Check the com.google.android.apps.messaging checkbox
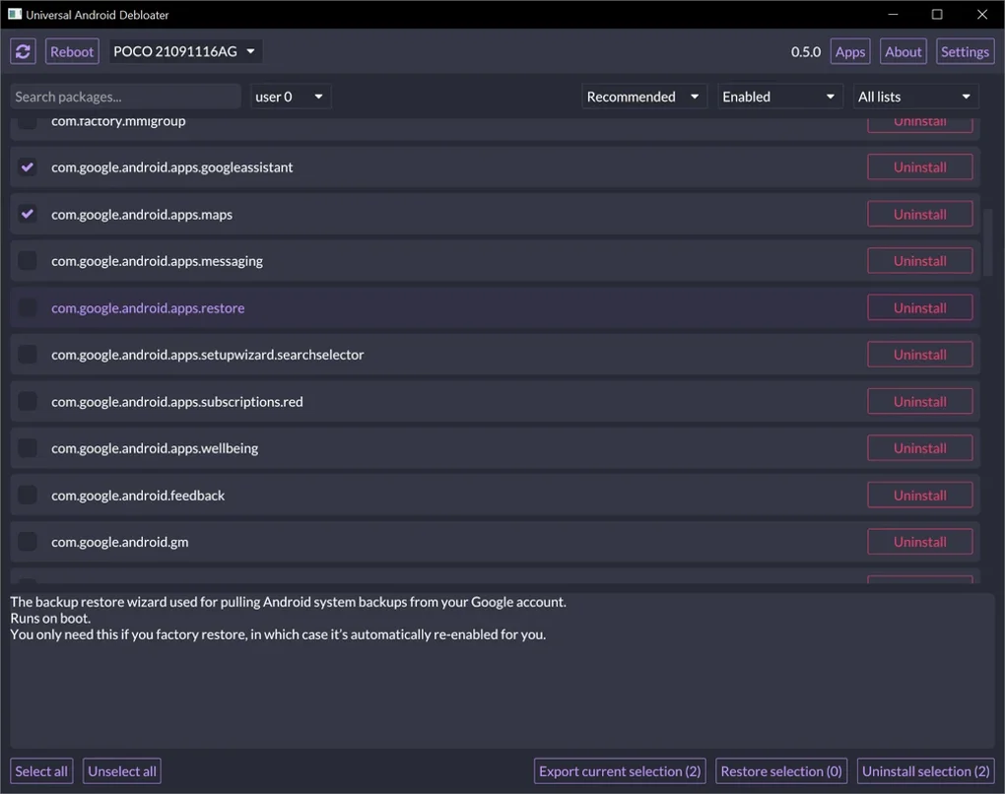Screen dimensions: 1005x794 click(28, 261)
